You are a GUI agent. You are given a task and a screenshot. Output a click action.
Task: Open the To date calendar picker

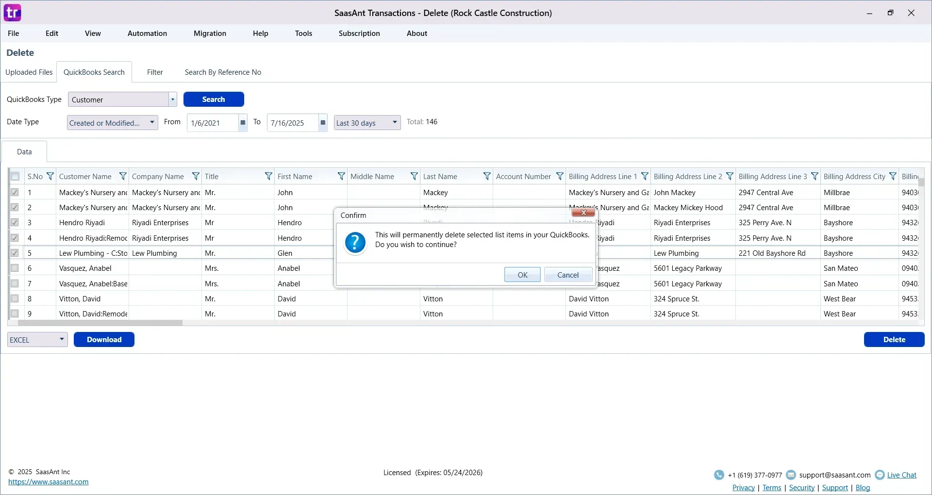click(x=323, y=123)
